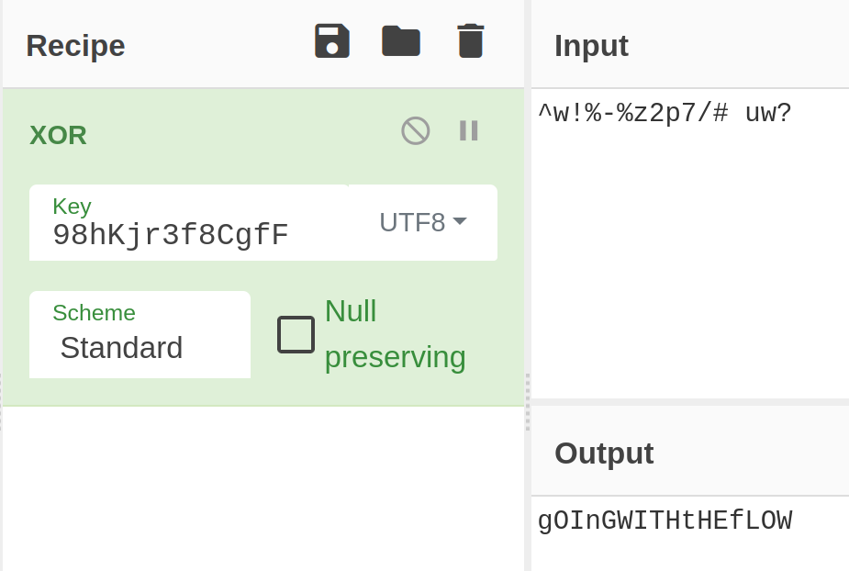Grab the splitter handle between Recipe and Input

528,401
